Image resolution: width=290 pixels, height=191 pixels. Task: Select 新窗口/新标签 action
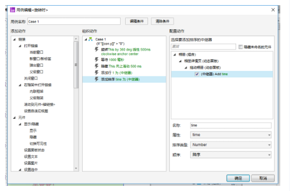point(40,59)
